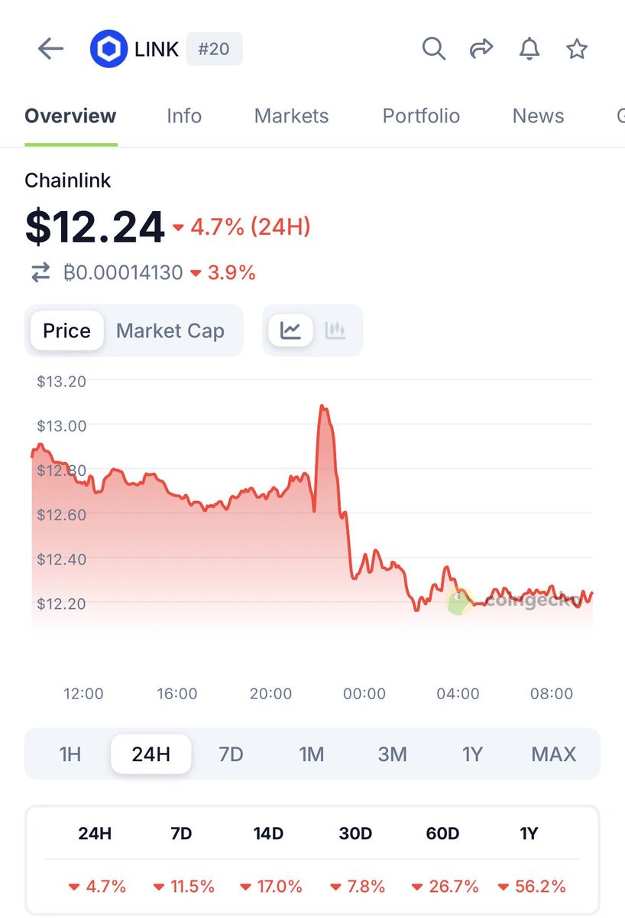
Task: Tap the #20 rank badge
Action: click(x=214, y=50)
